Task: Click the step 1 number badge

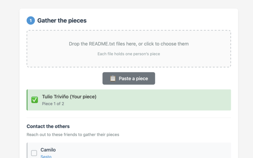Action: (x=31, y=21)
